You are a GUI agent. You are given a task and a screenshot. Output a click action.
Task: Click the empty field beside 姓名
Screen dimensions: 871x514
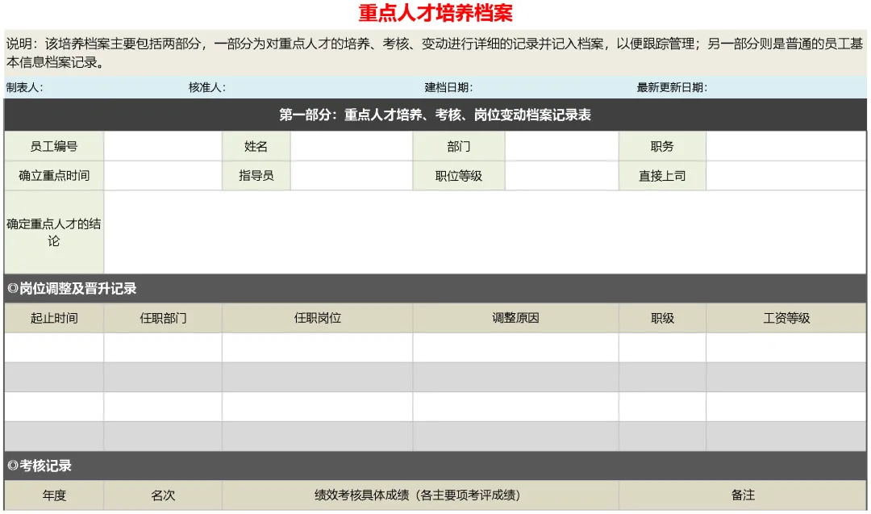point(352,146)
